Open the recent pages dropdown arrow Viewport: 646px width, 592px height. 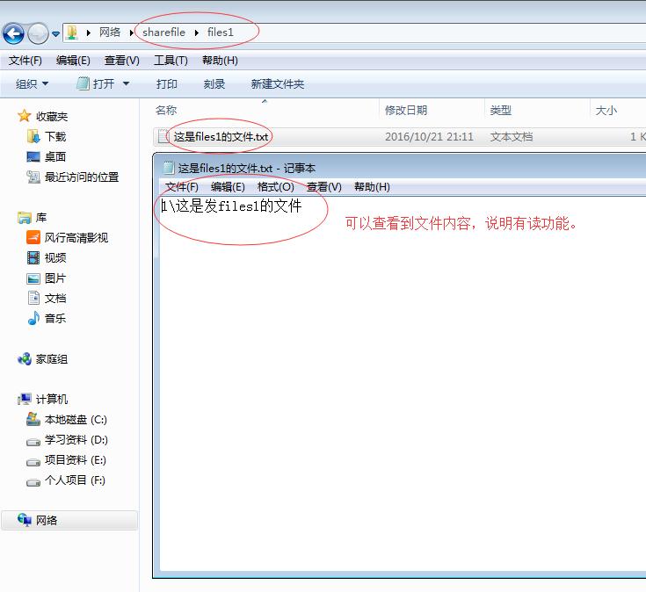coord(55,33)
